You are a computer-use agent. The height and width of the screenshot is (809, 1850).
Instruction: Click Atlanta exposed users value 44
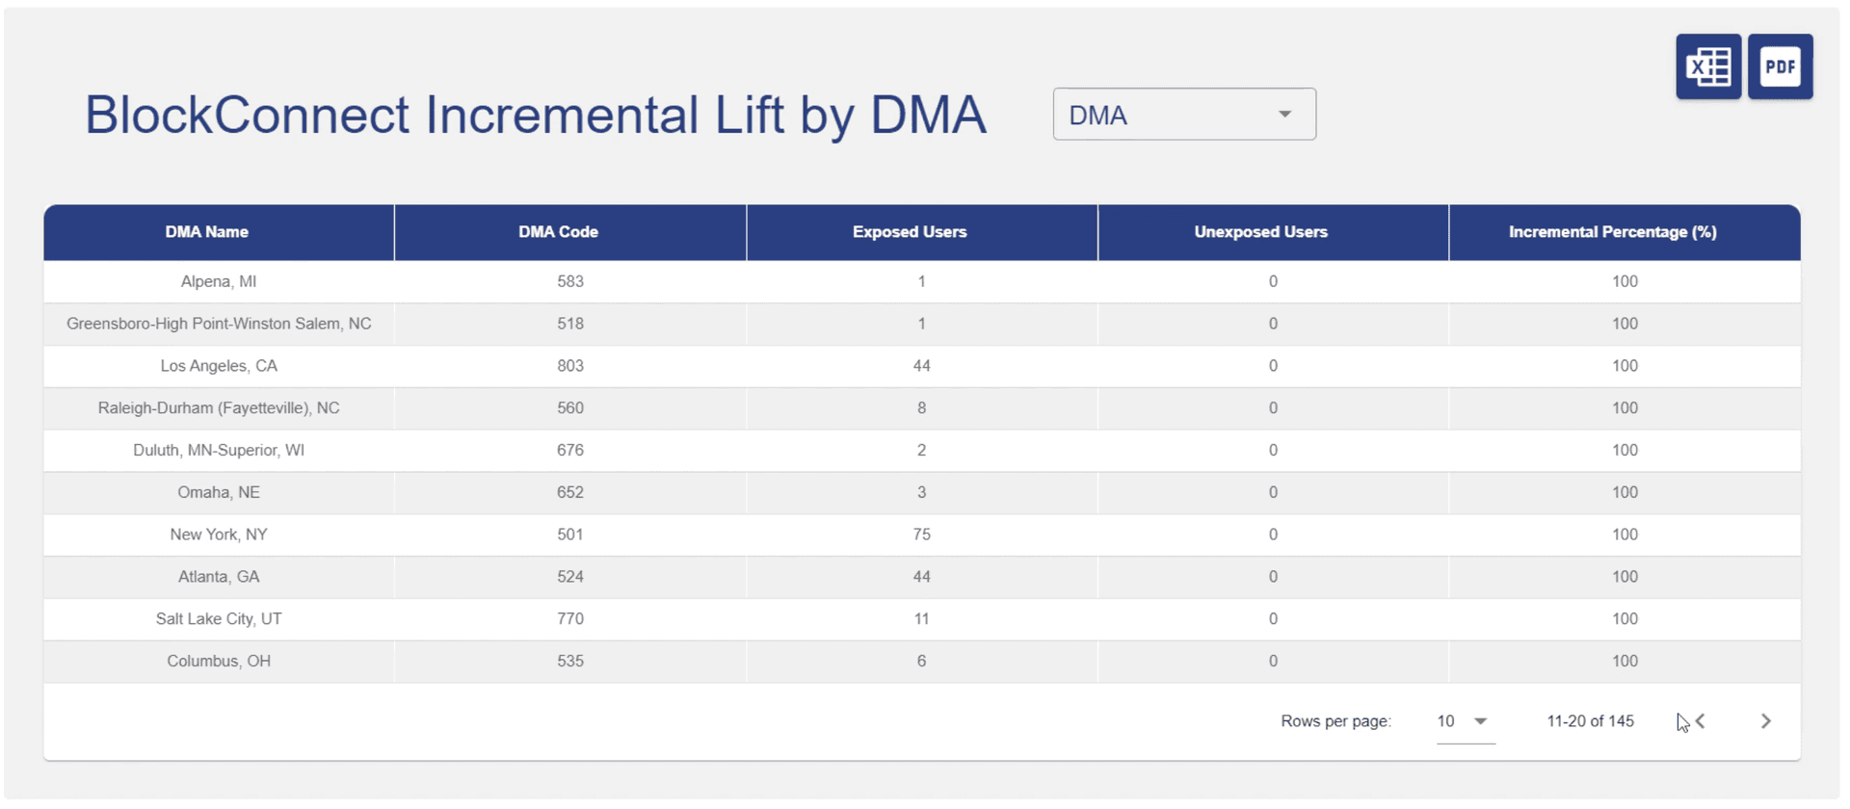click(922, 577)
